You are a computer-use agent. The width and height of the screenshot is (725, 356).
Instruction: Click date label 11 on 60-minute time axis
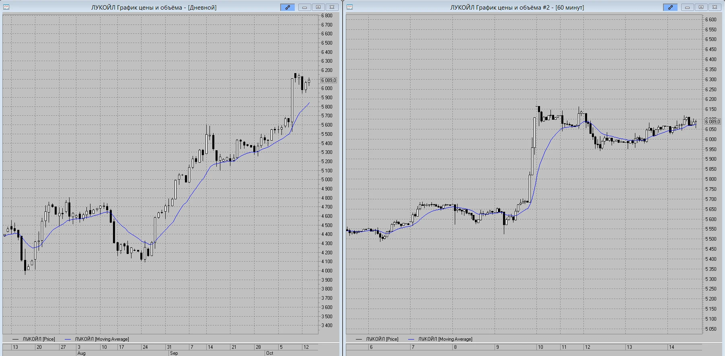(564, 347)
